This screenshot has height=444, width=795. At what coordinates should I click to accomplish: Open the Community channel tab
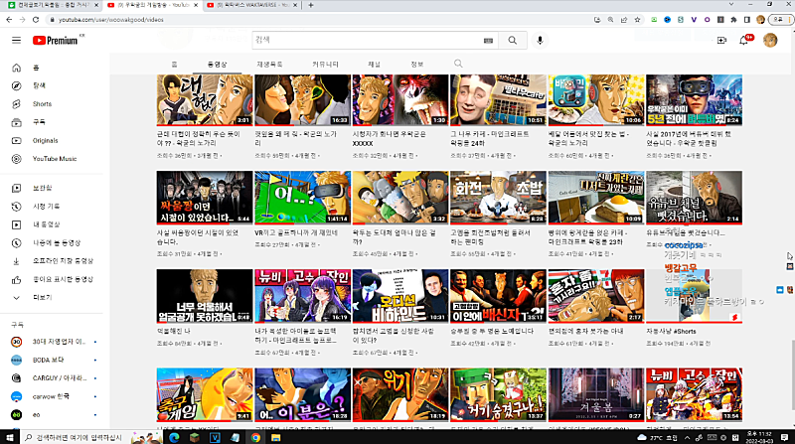[325, 65]
